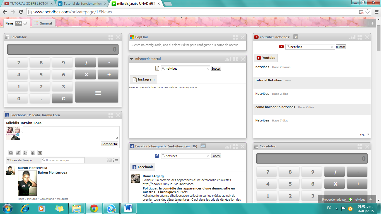Click the signal bars icon on Youtube widget
This screenshot has width=381, height=214.
tap(352, 37)
